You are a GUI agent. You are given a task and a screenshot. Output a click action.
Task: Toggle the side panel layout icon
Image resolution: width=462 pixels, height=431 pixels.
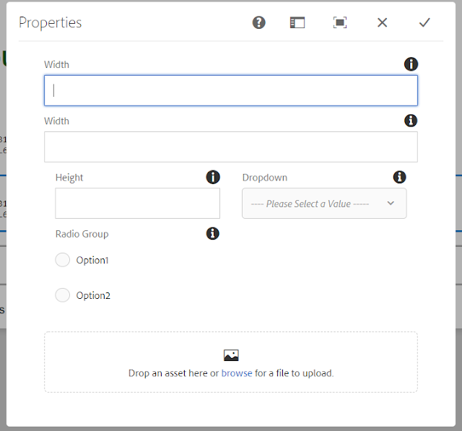pyautogui.click(x=297, y=22)
